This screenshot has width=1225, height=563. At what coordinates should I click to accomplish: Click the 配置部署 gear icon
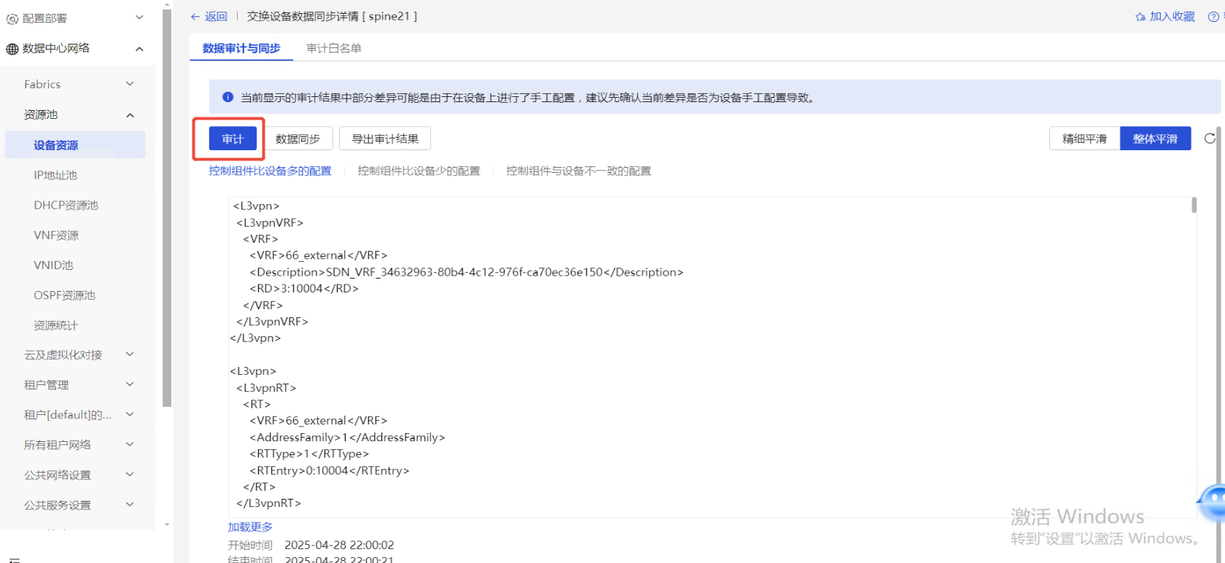coord(12,18)
